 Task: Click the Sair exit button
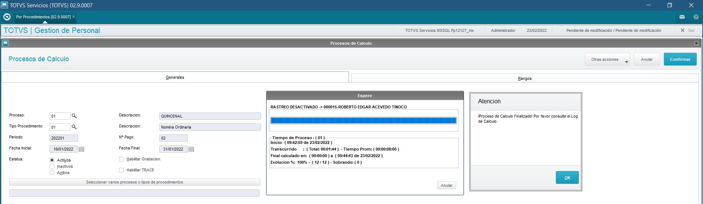(x=688, y=30)
